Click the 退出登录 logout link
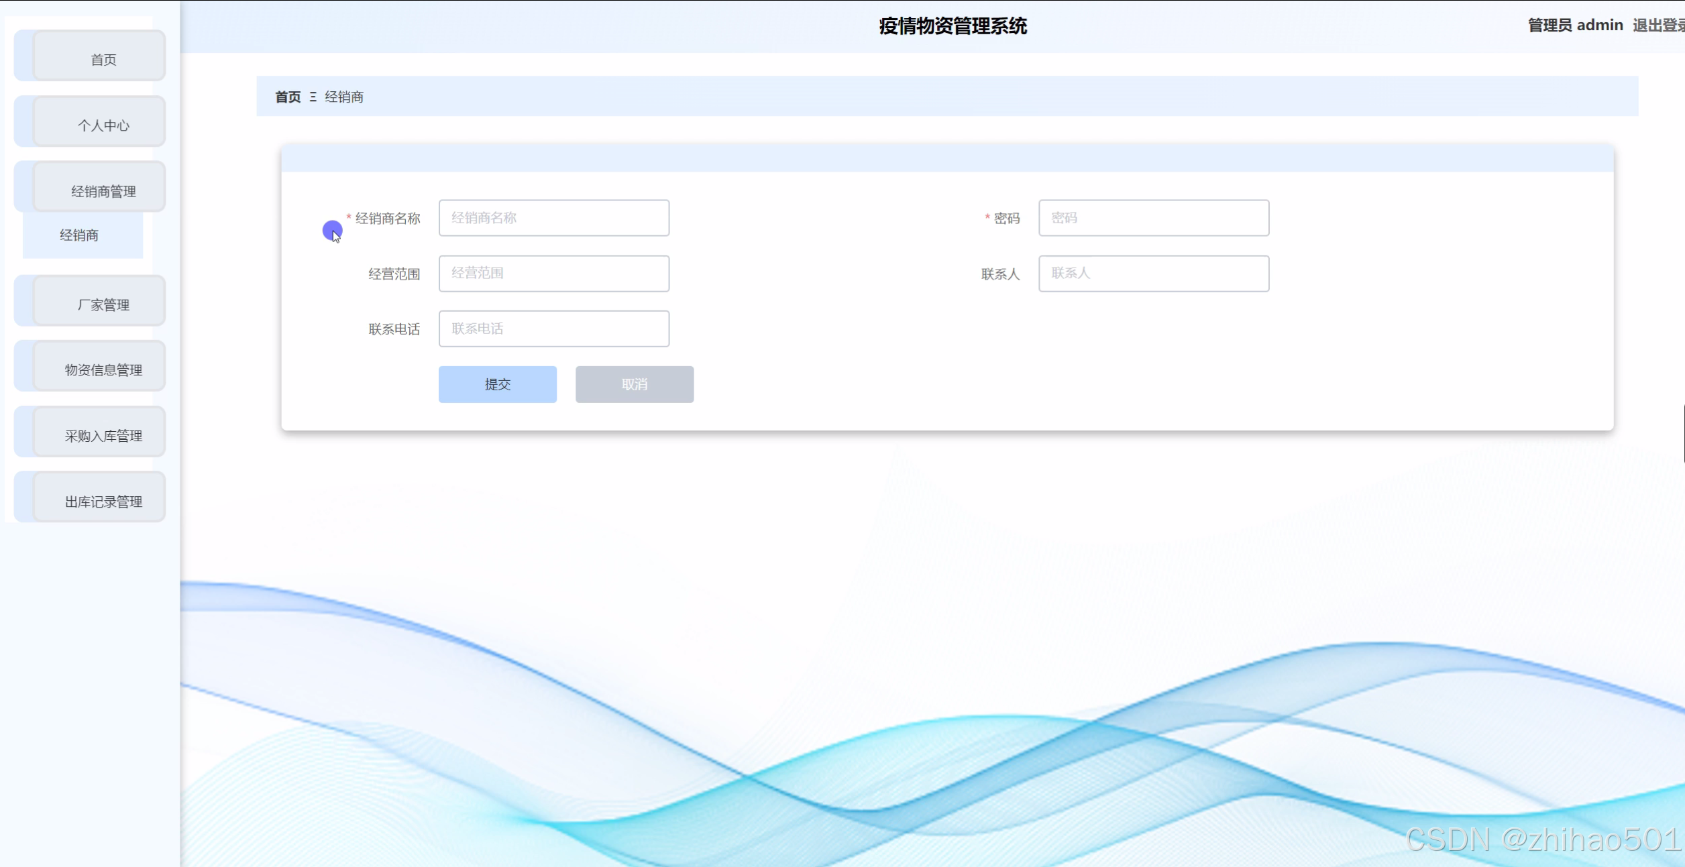 tap(1657, 25)
